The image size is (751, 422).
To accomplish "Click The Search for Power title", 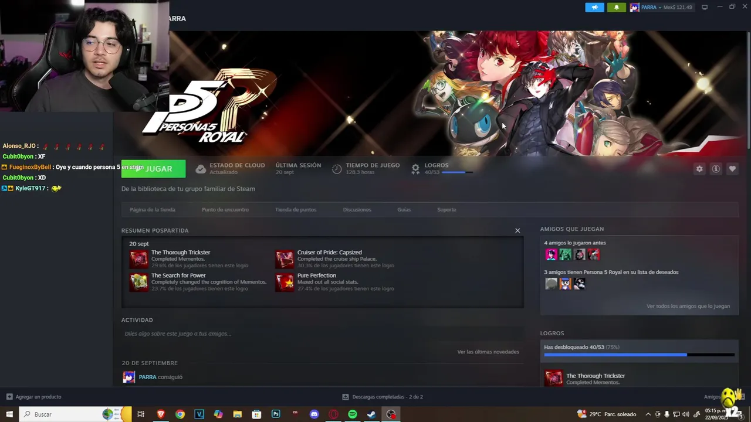I will [178, 275].
